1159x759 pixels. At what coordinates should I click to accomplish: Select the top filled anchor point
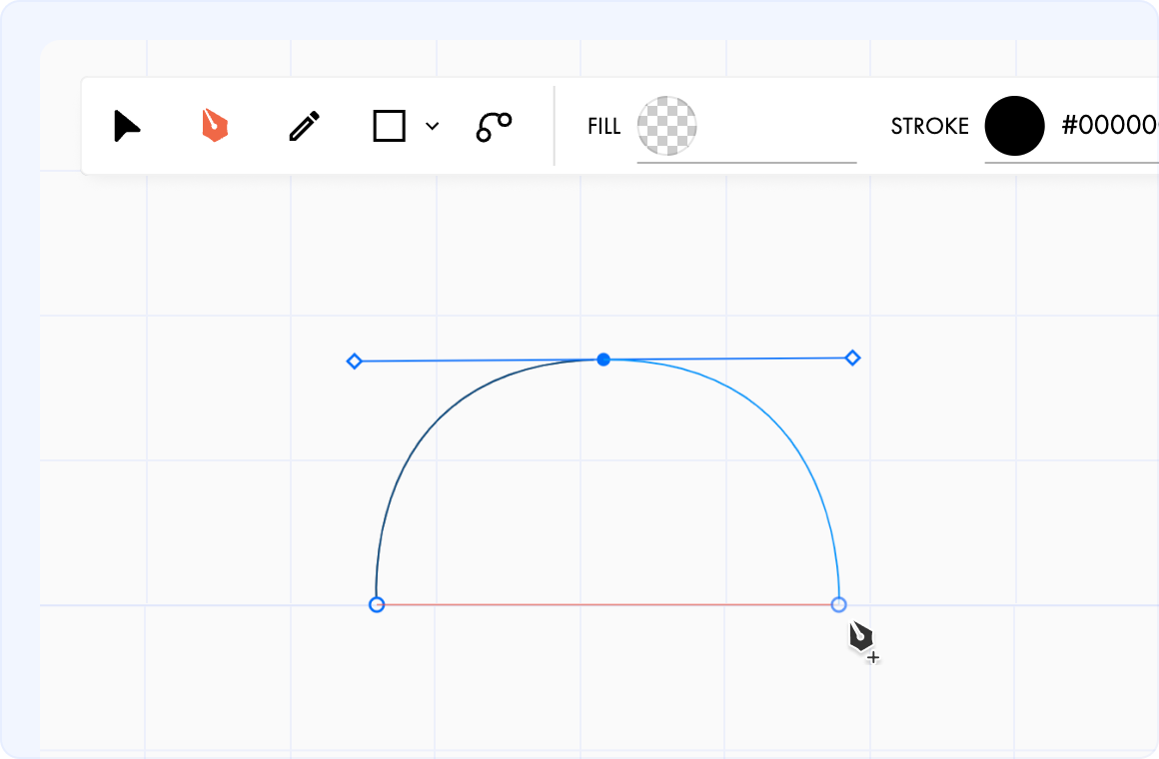coord(602,360)
